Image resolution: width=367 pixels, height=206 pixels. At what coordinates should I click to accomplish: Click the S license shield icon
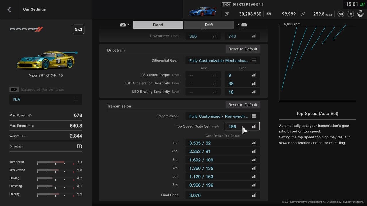coord(360,13)
